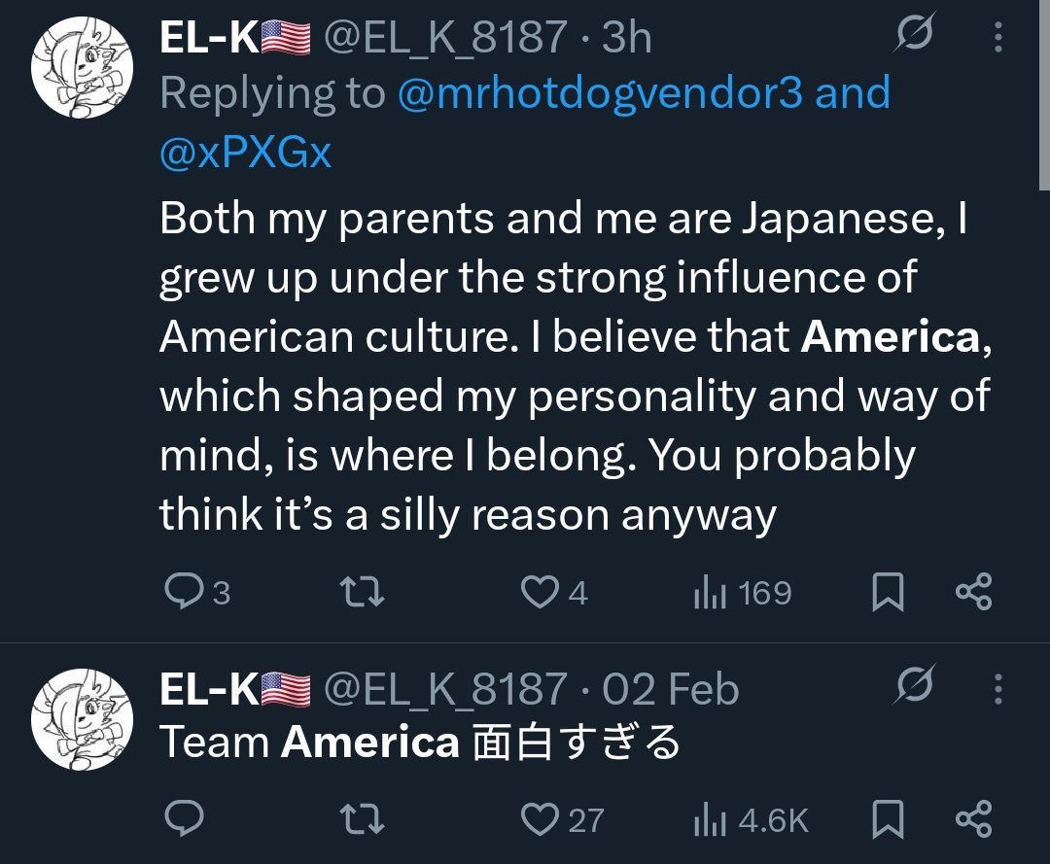The height and width of the screenshot is (864, 1050).
Task: Open Grok icon on Team America tweet
Action: tap(915, 686)
